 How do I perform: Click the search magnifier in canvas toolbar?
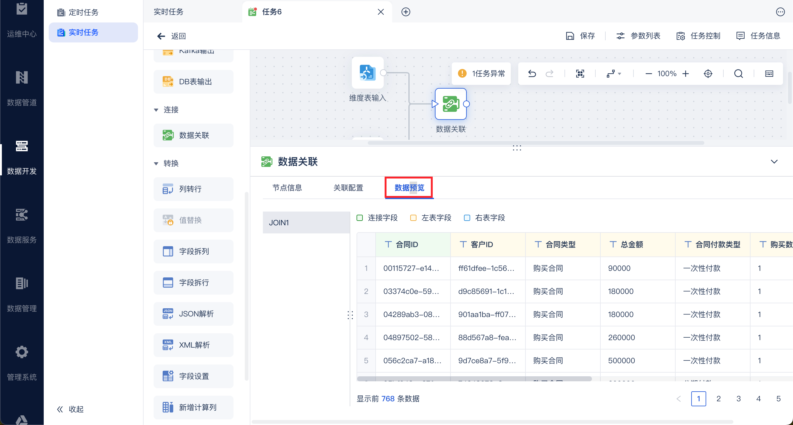(x=738, y=74)
